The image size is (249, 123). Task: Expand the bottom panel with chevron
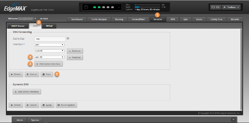[233, 120]
